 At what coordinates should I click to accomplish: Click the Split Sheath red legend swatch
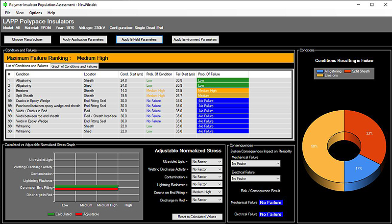tap(347, 71)
